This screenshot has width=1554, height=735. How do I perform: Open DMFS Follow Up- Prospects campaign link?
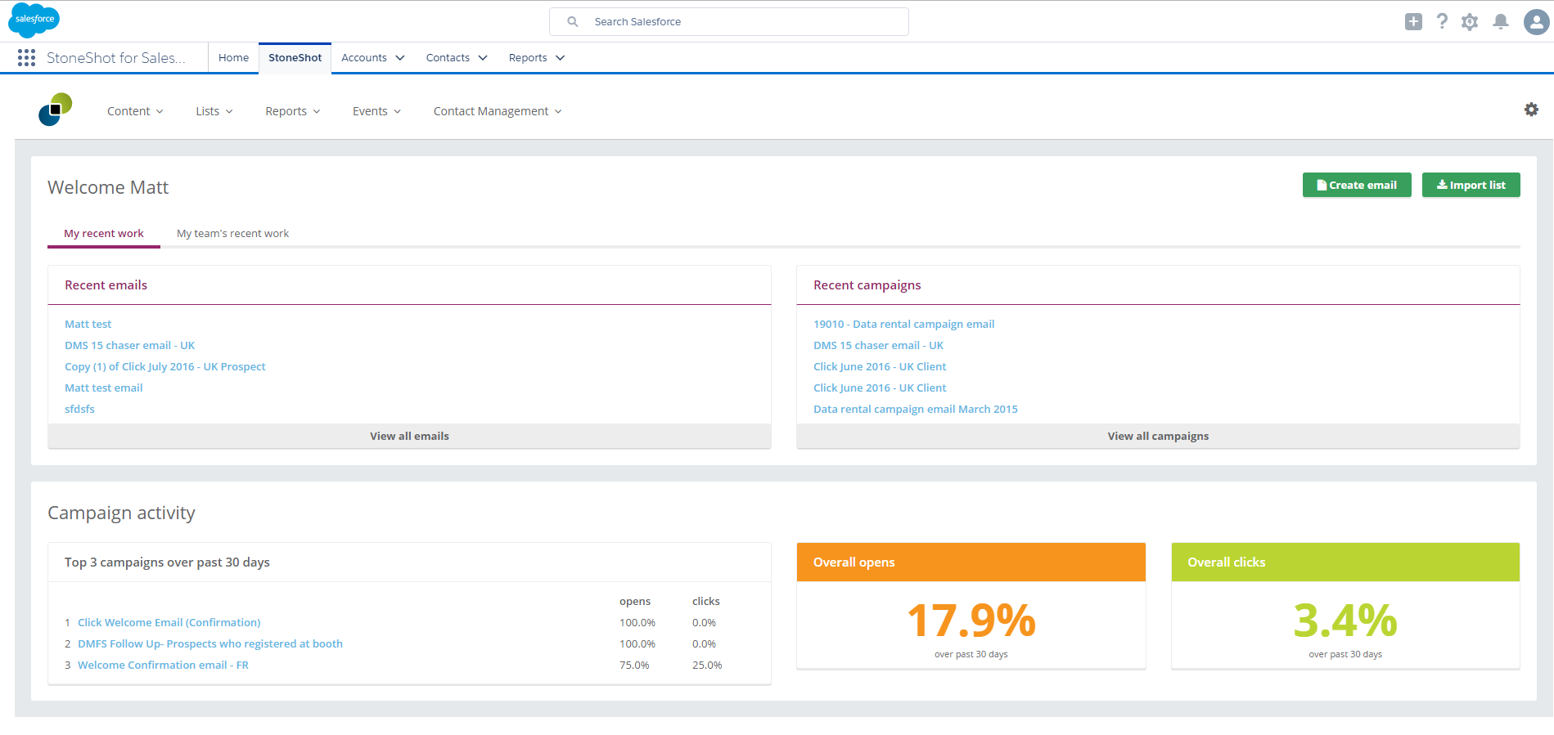[x=210, y=644]
